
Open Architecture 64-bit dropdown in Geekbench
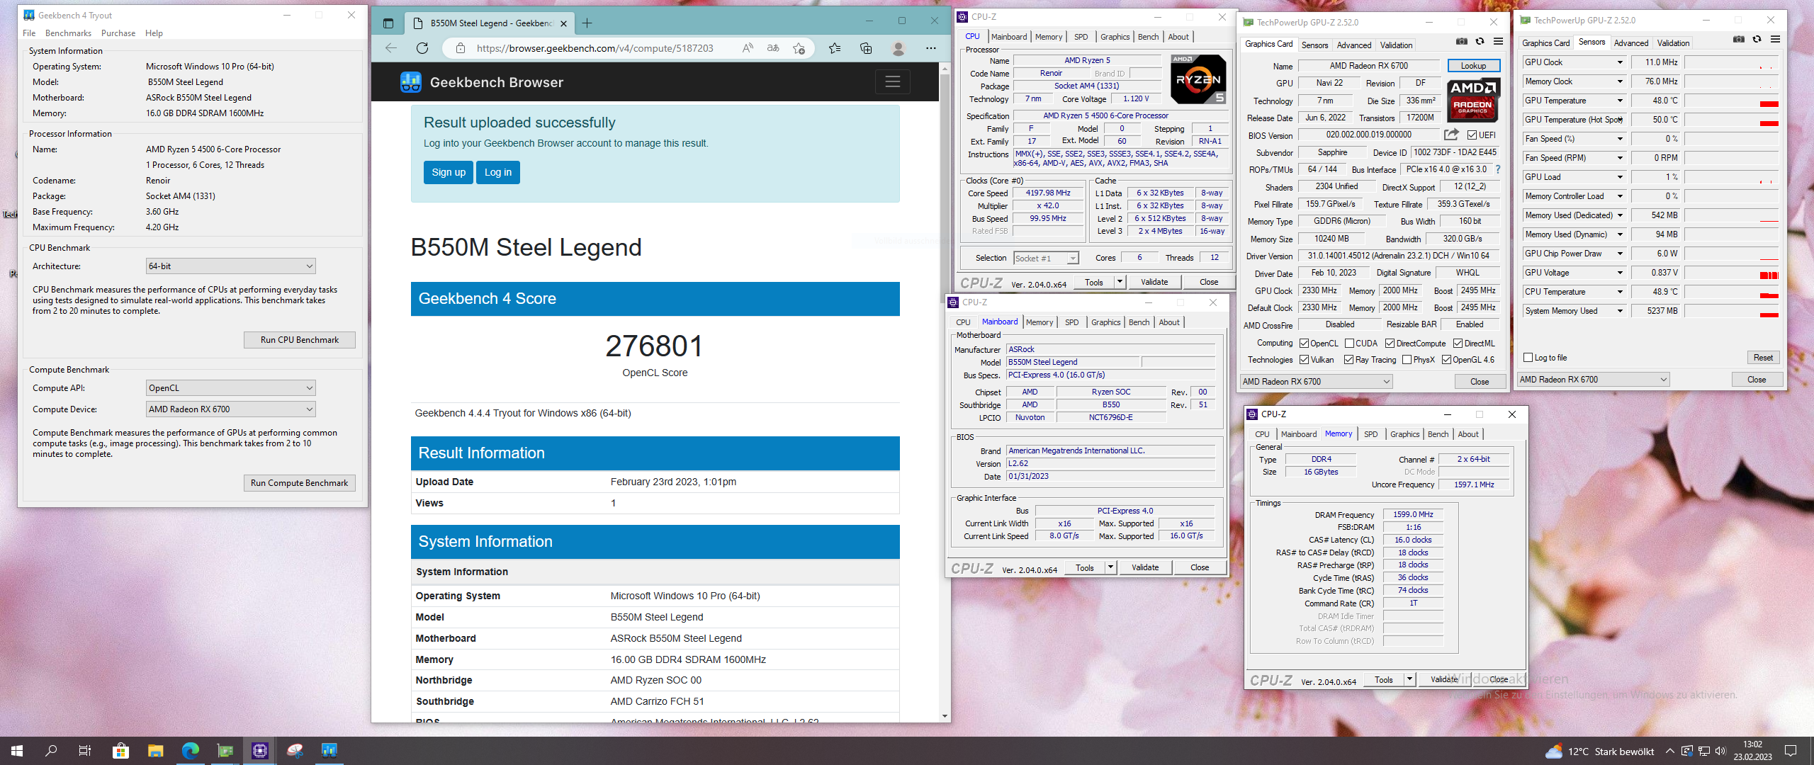[230, 266]
